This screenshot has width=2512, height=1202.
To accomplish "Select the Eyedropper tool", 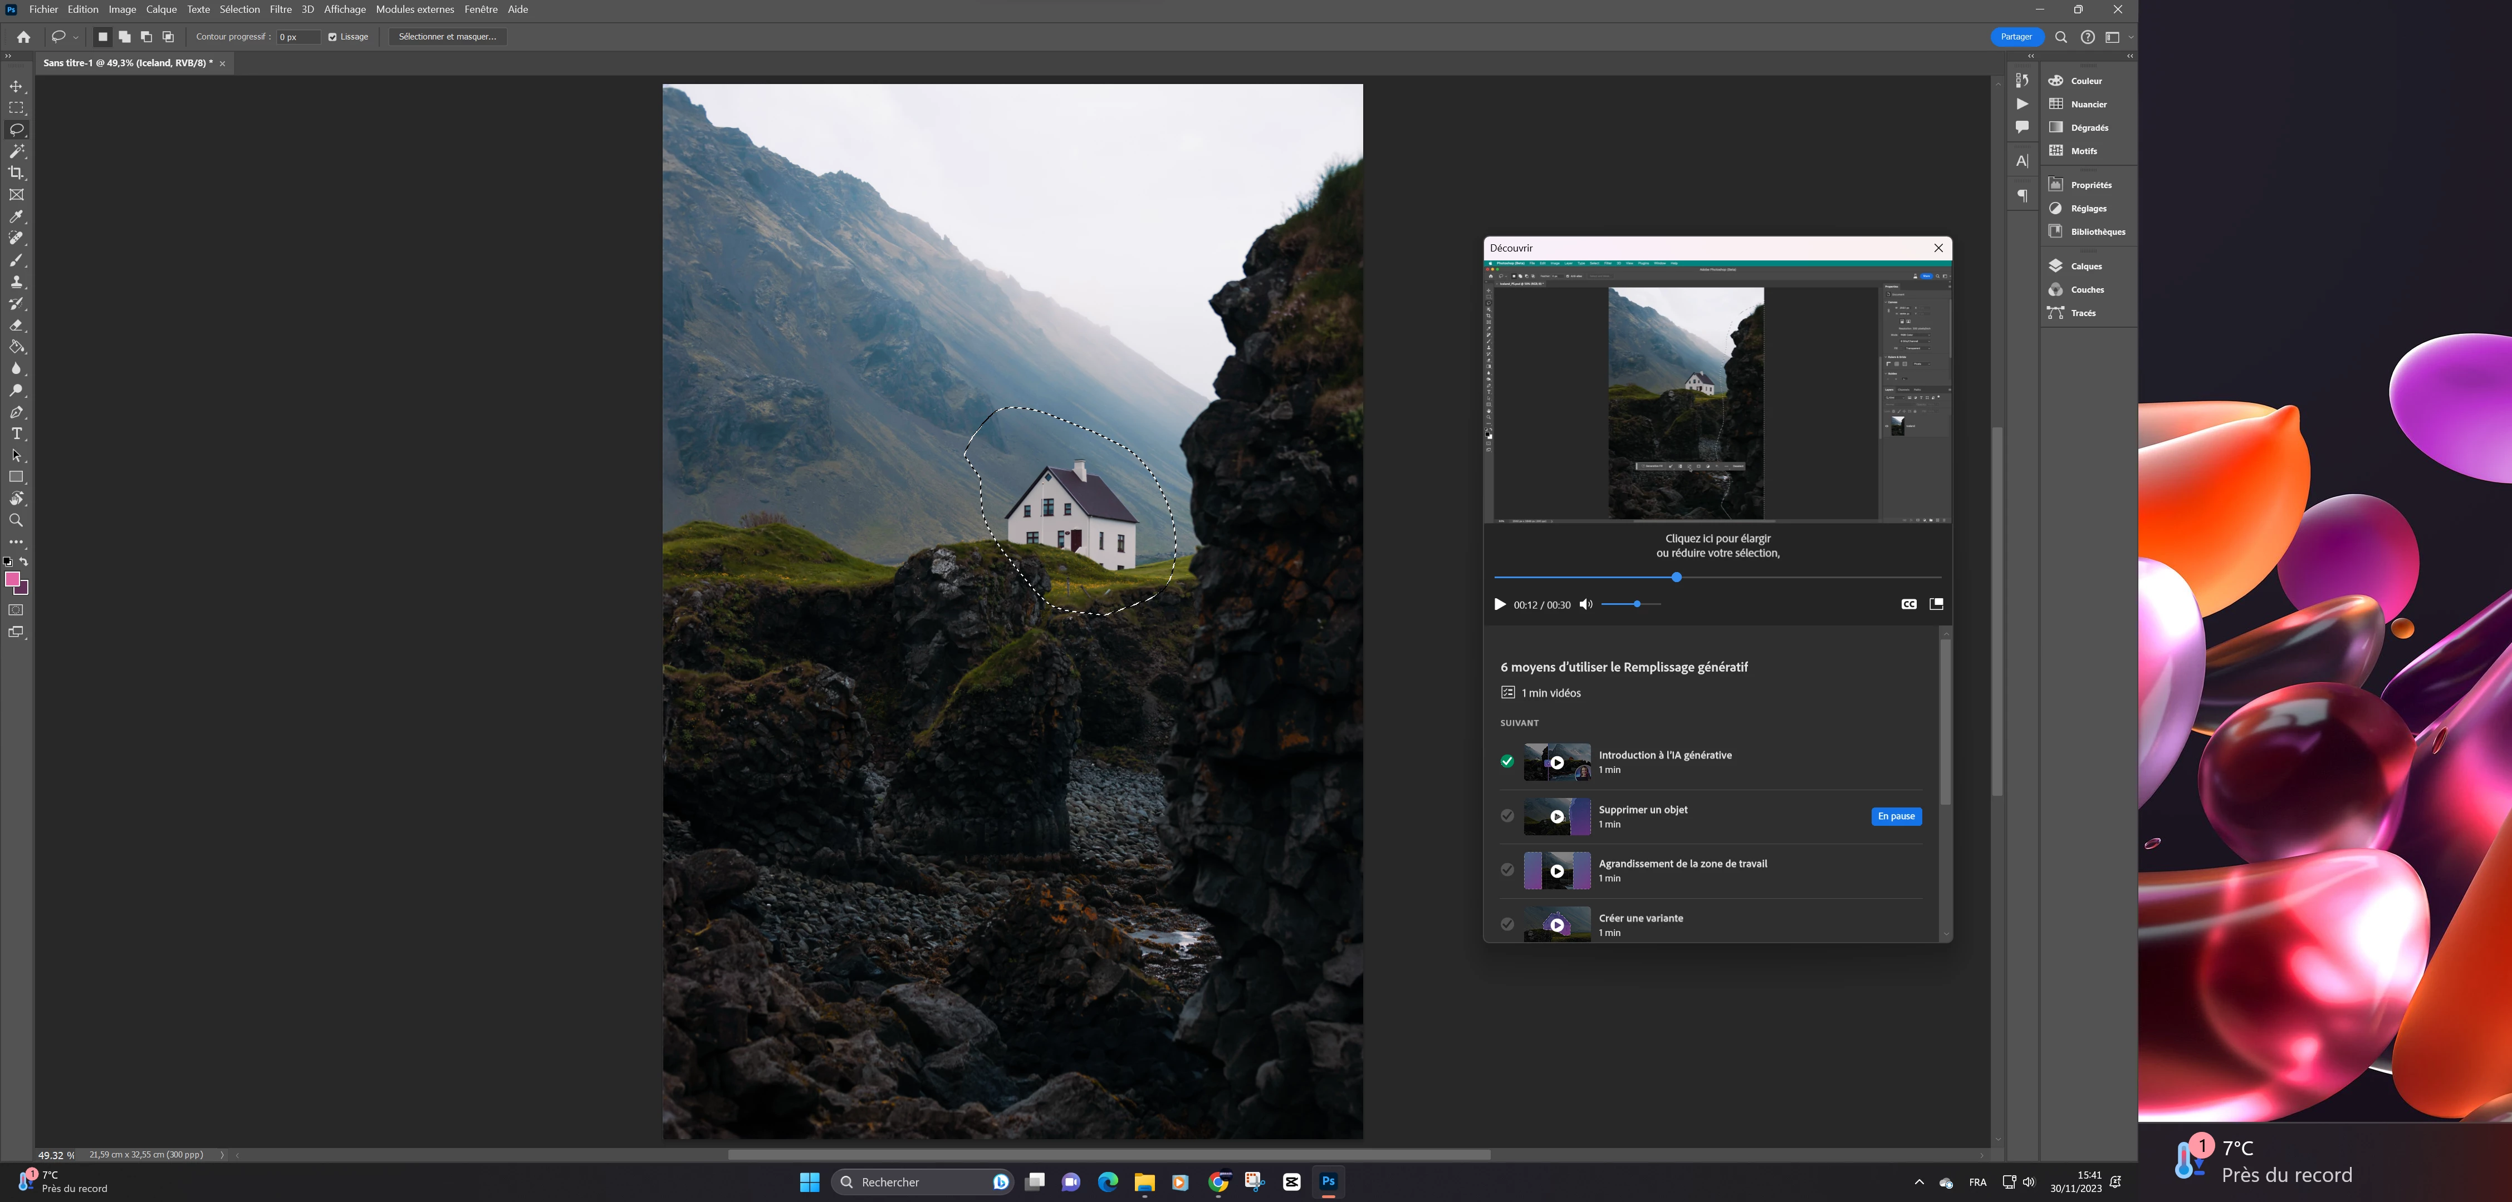I will [x=17, y=216].
